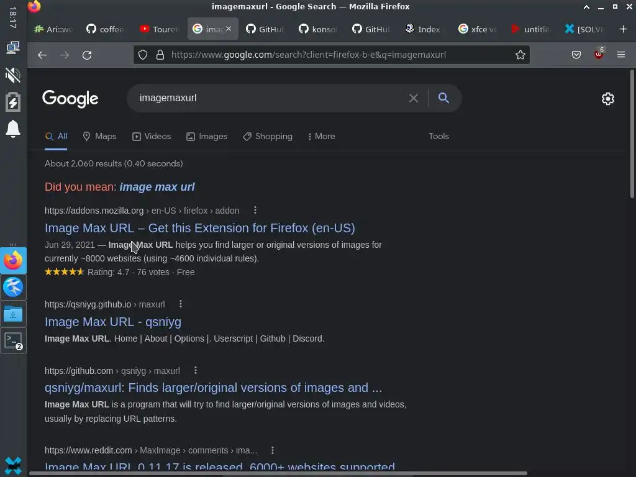Image resolution: width=636 pixels, height=477 pixels.
Task: Switch to the Touren YouTube tab
Action: pyautogui.click(x=159, y=29)
